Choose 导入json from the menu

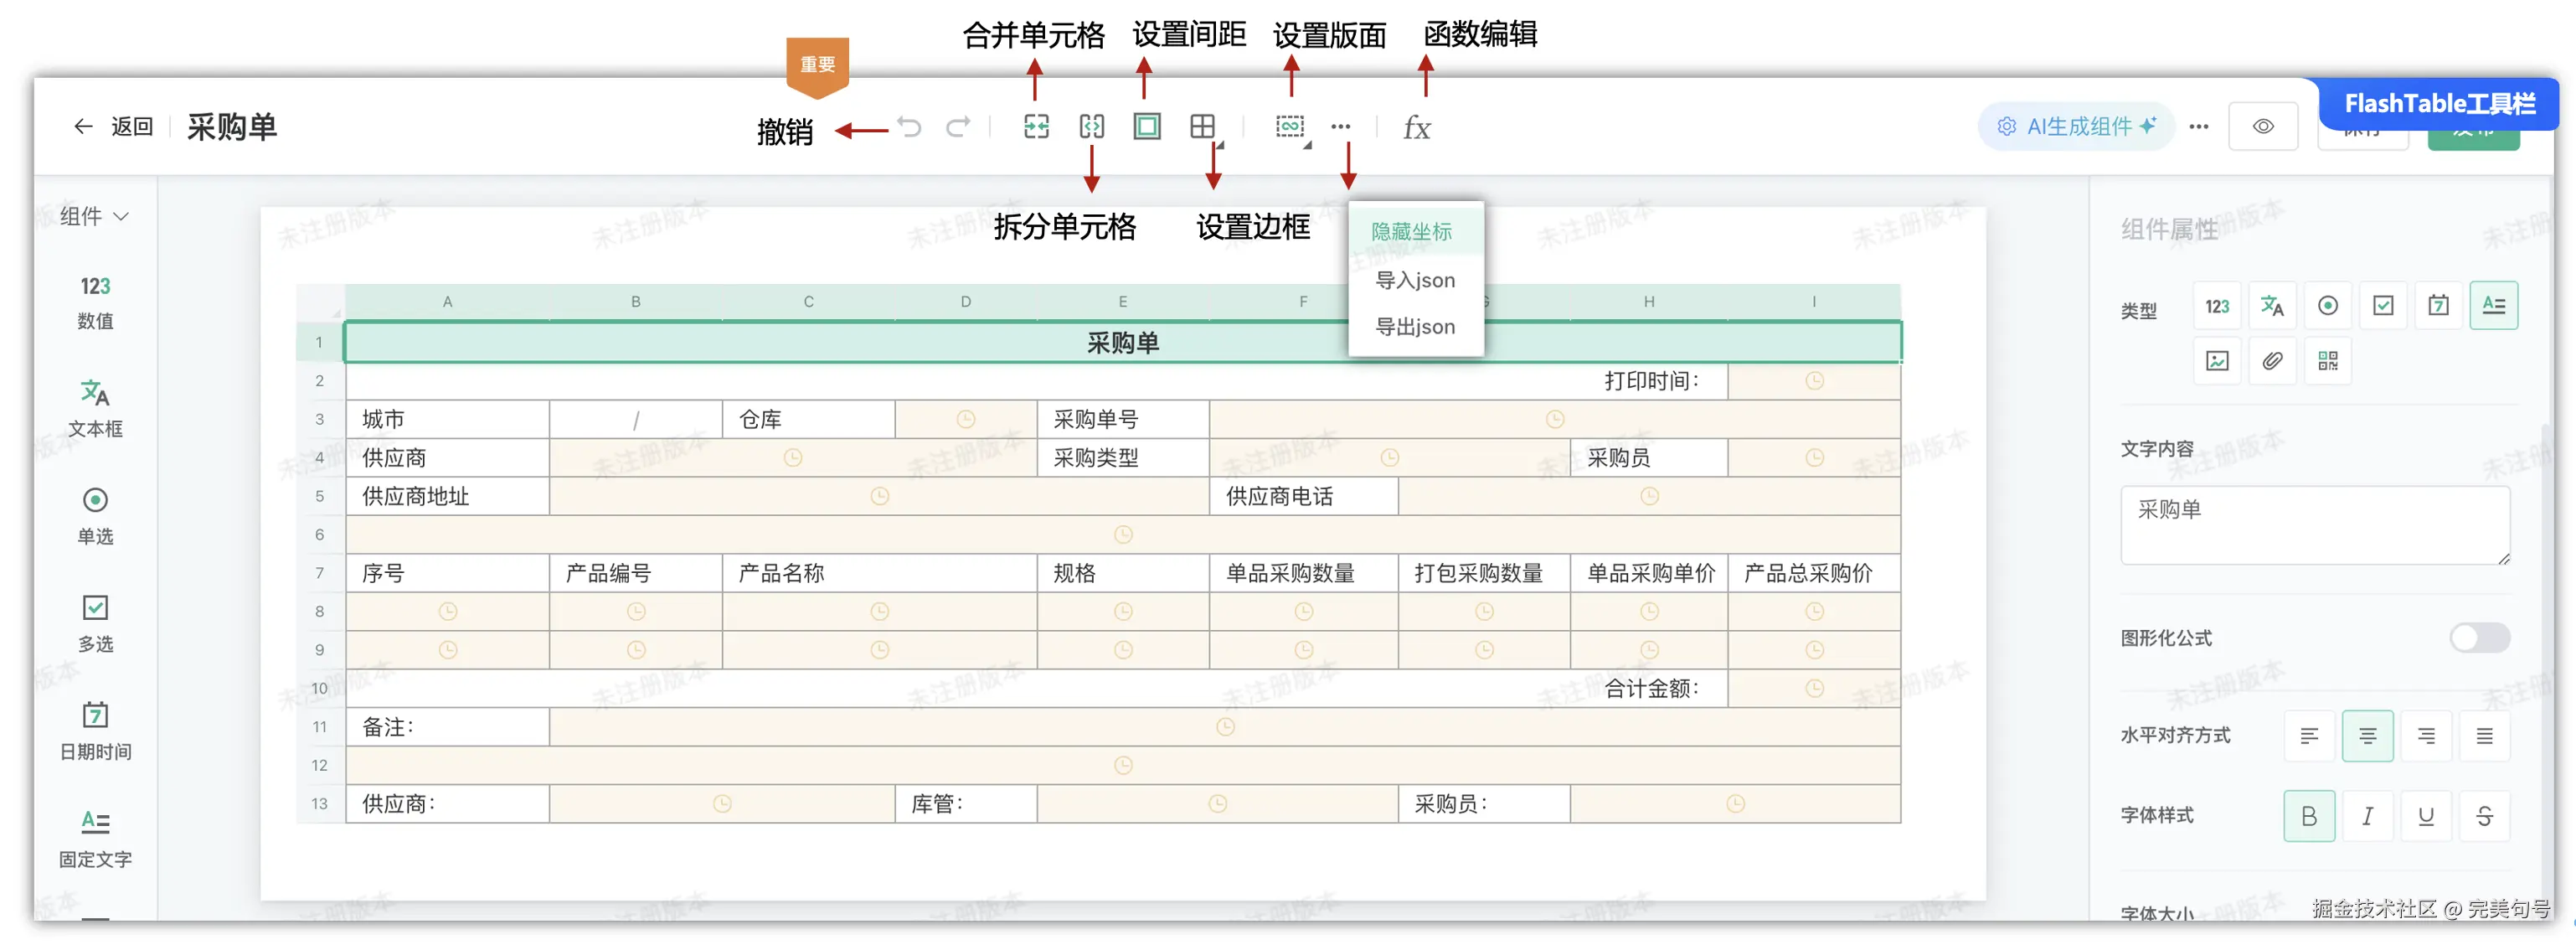tap(1414, 281)
